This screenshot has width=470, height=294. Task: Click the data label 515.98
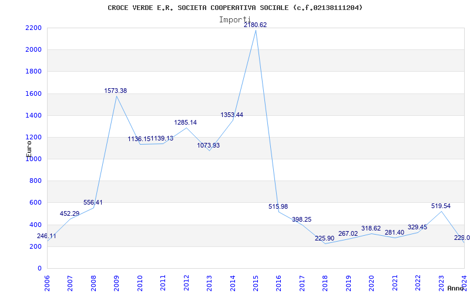coord(278,207)
